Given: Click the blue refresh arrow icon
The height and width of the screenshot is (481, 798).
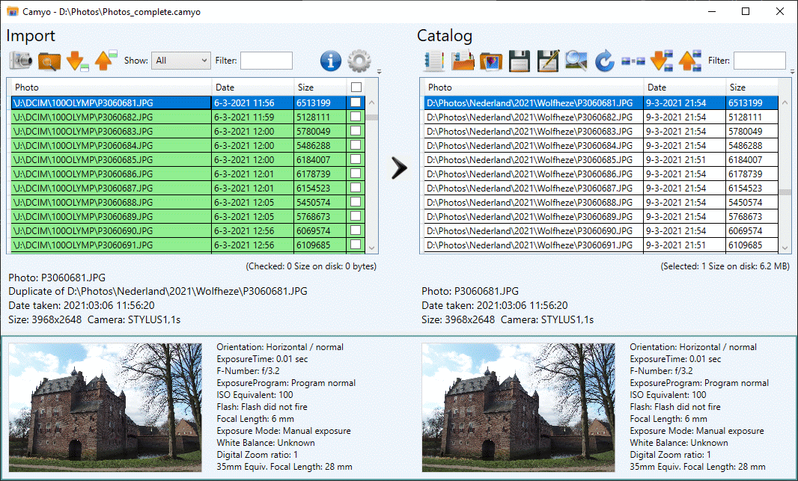Looking at the screenshot, I should click(x=605, y=61).
